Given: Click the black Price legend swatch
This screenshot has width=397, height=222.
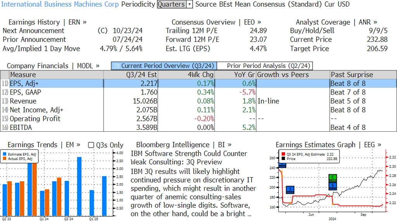Looking at the screenshot, I should point(283,158).
